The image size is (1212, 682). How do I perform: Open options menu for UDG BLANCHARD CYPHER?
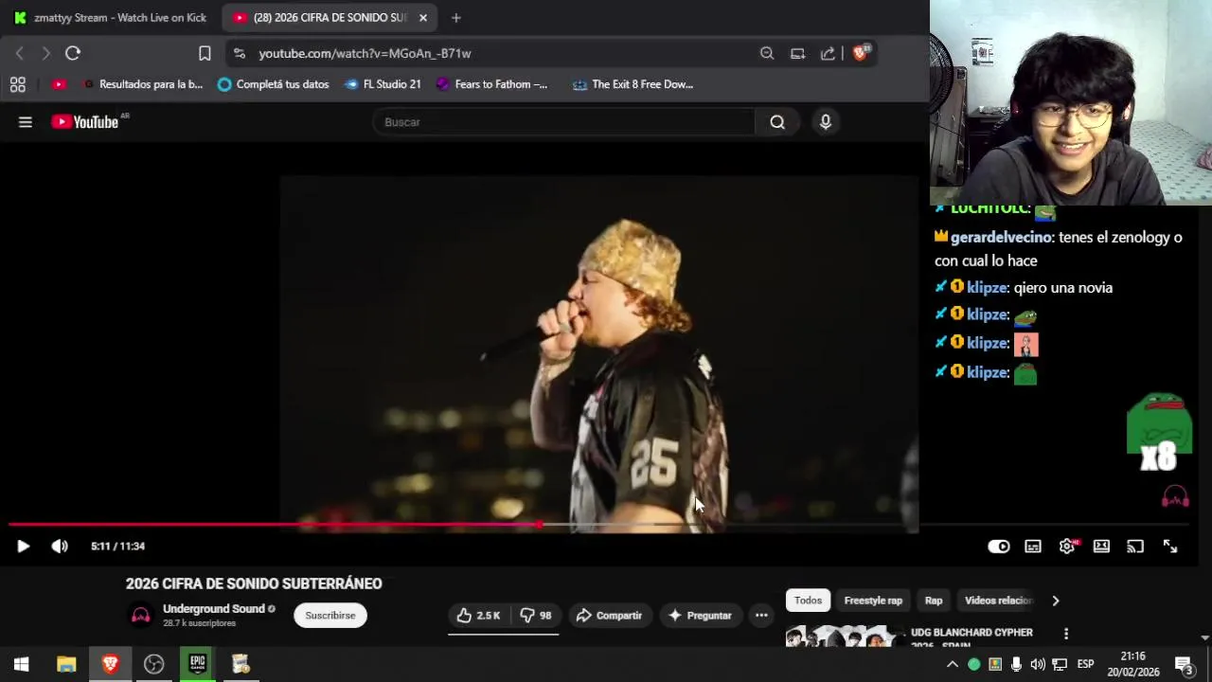coord(1066,634)
